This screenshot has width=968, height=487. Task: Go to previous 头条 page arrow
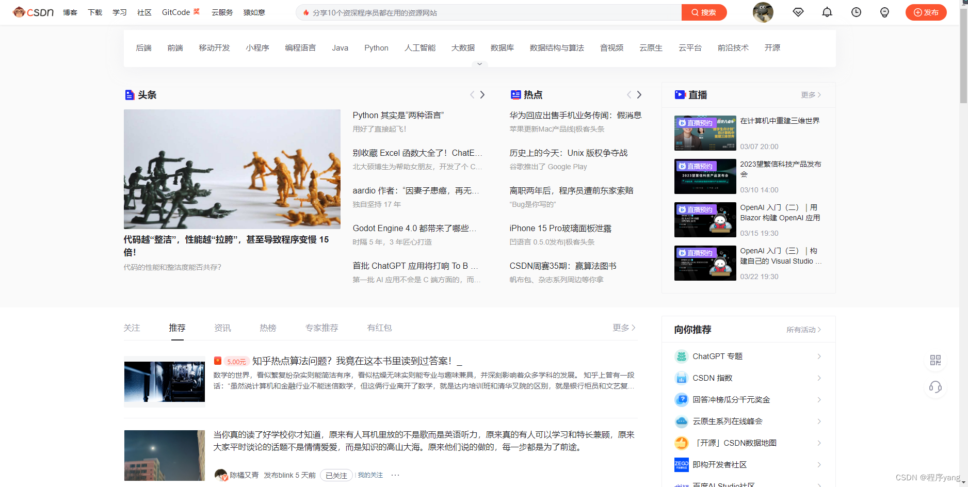click(x=472, y=95)
